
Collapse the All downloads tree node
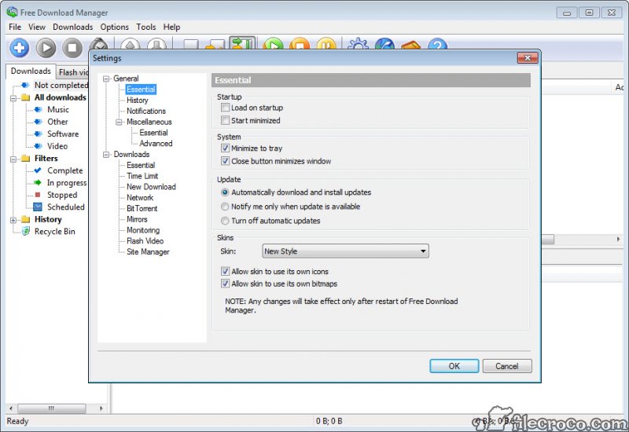click(x=13, y=97)
